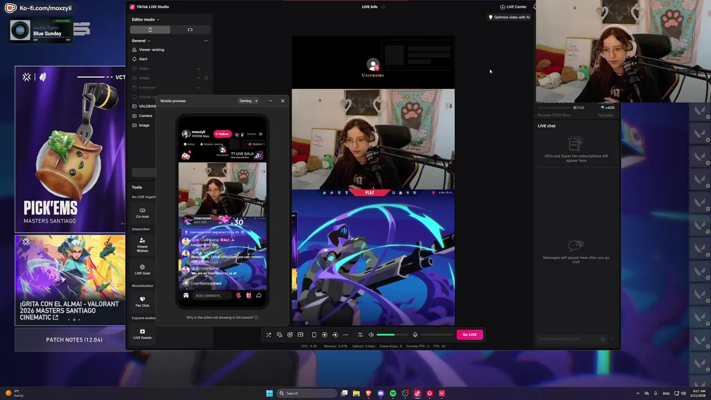Click the Go LIVE button
This screenshot has height=400, width=711.
[x=469, y=334]
